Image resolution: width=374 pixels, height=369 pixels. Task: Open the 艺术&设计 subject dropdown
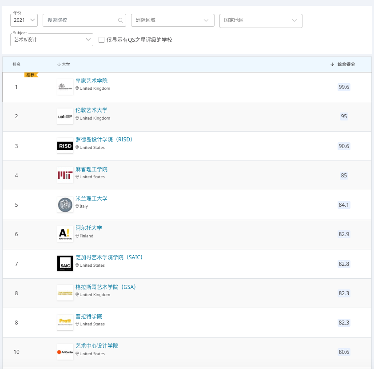(52, 40)
